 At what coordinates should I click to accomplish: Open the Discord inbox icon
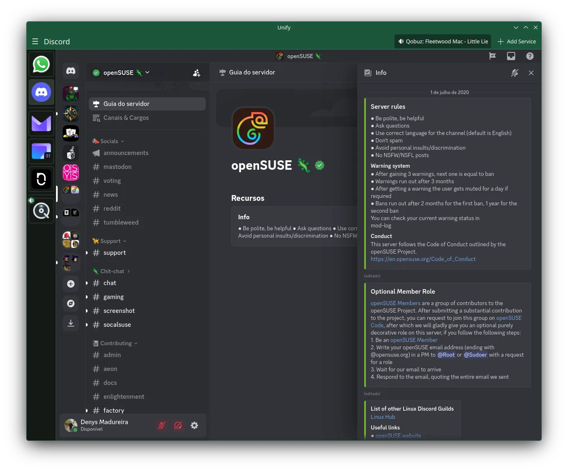coord(511,56)
